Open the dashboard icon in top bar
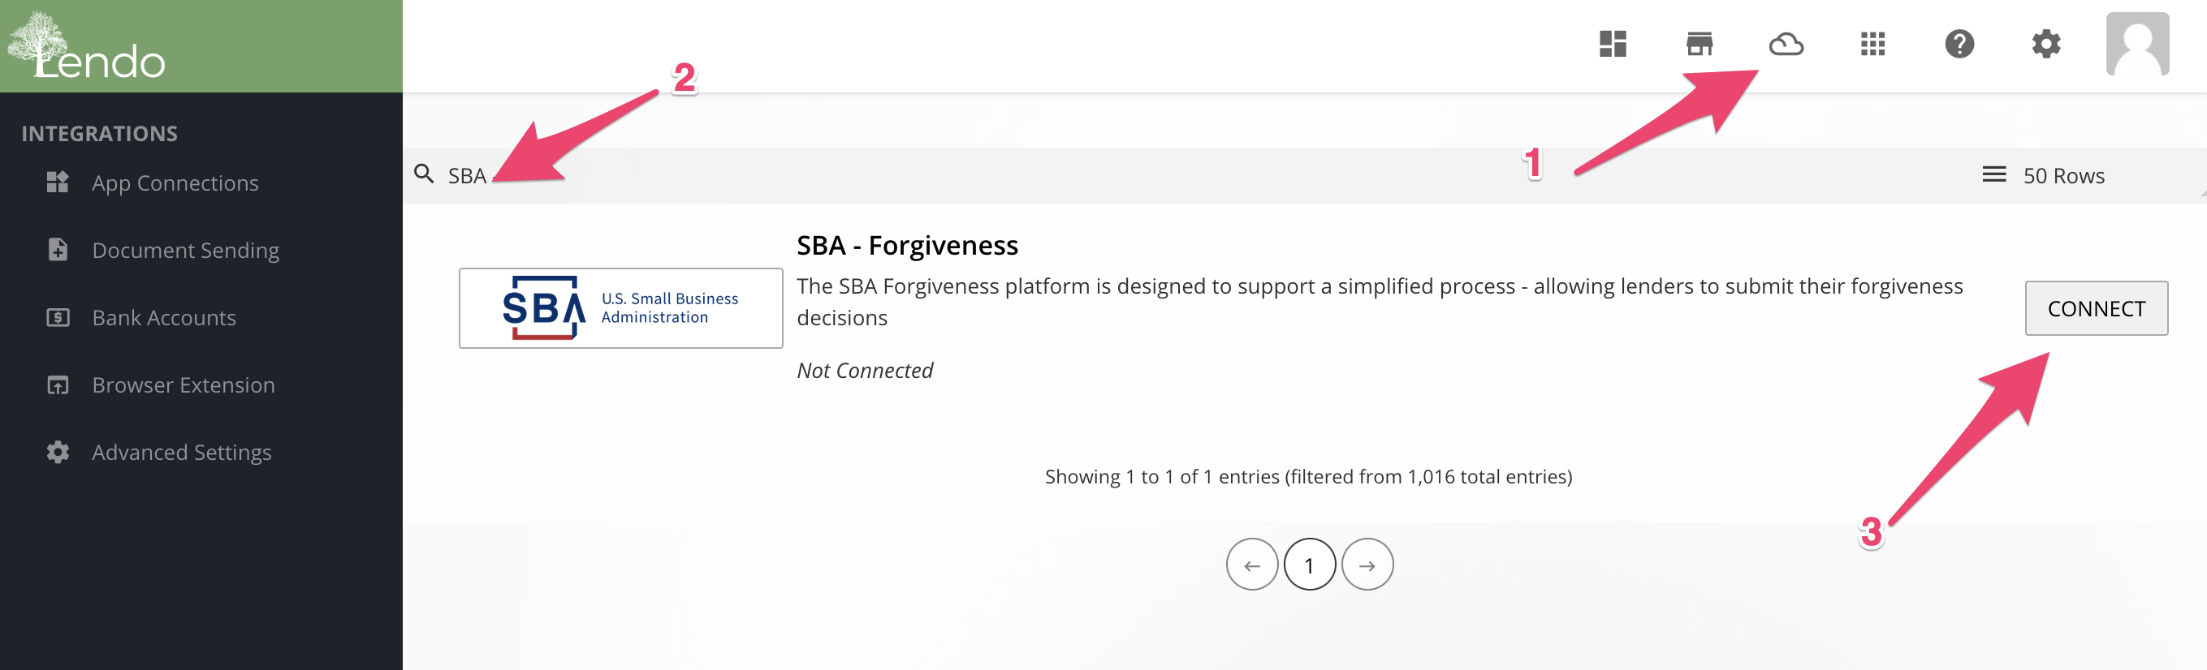This screenshot has height=670, width=2207. click(1613, 44)
